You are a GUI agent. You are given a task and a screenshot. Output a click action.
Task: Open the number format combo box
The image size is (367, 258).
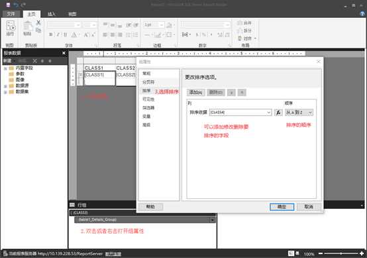[205, 25]
